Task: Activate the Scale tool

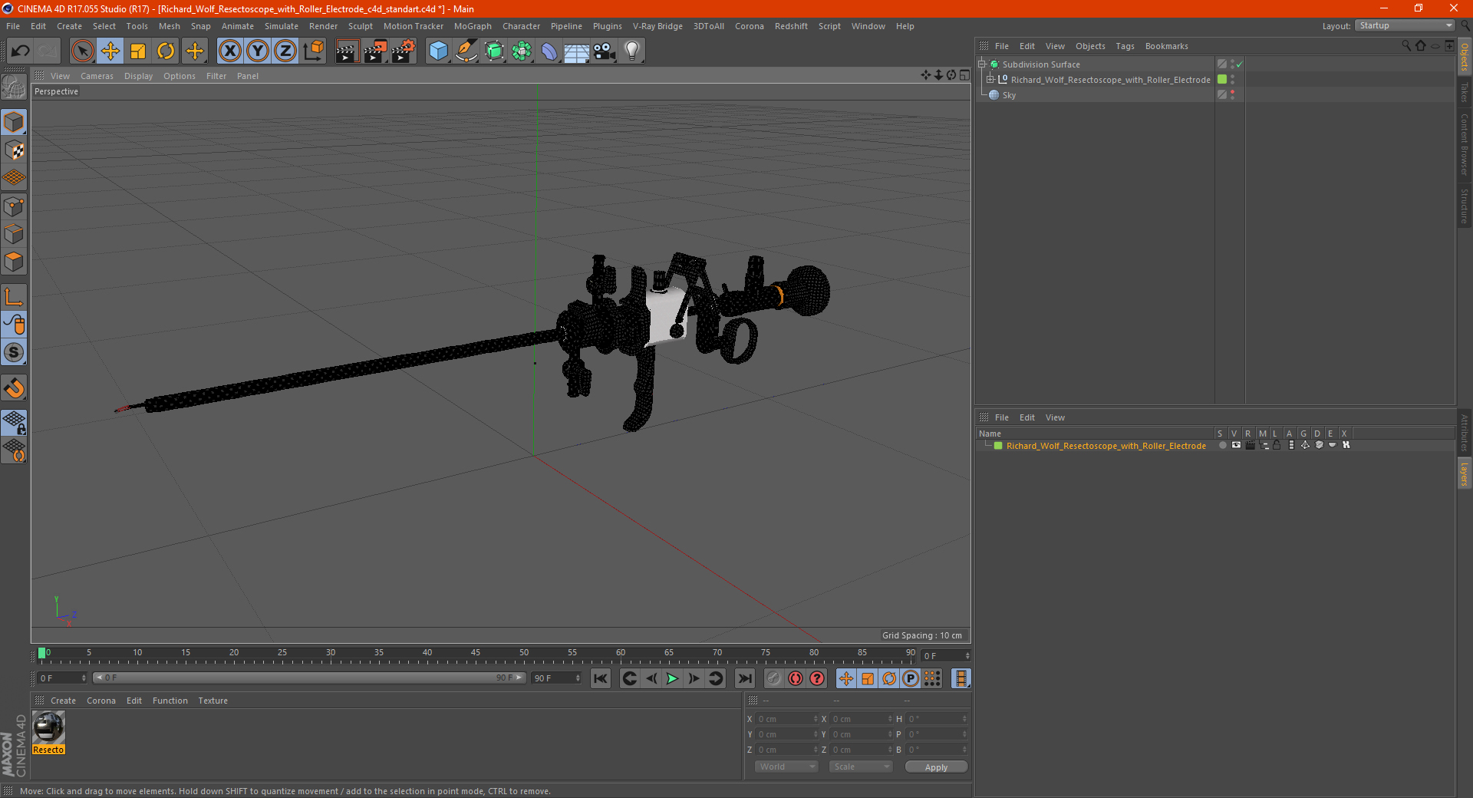Action: pyautogui.click(x=138, y=51)
